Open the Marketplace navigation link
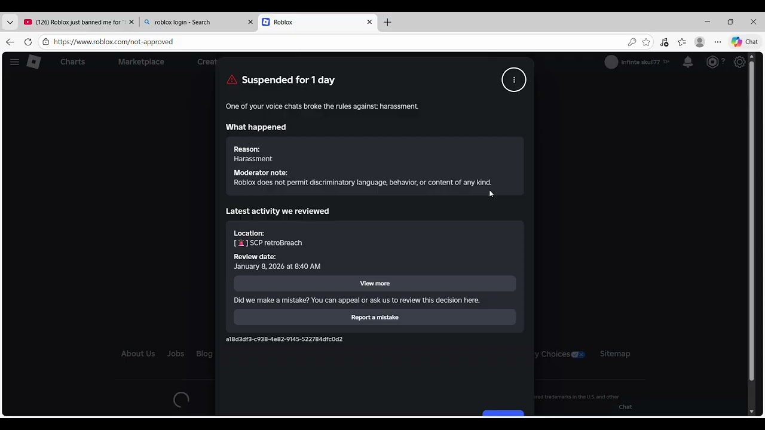Image resolution: width=765 pixels, height=430 pixels. (141, 62)
